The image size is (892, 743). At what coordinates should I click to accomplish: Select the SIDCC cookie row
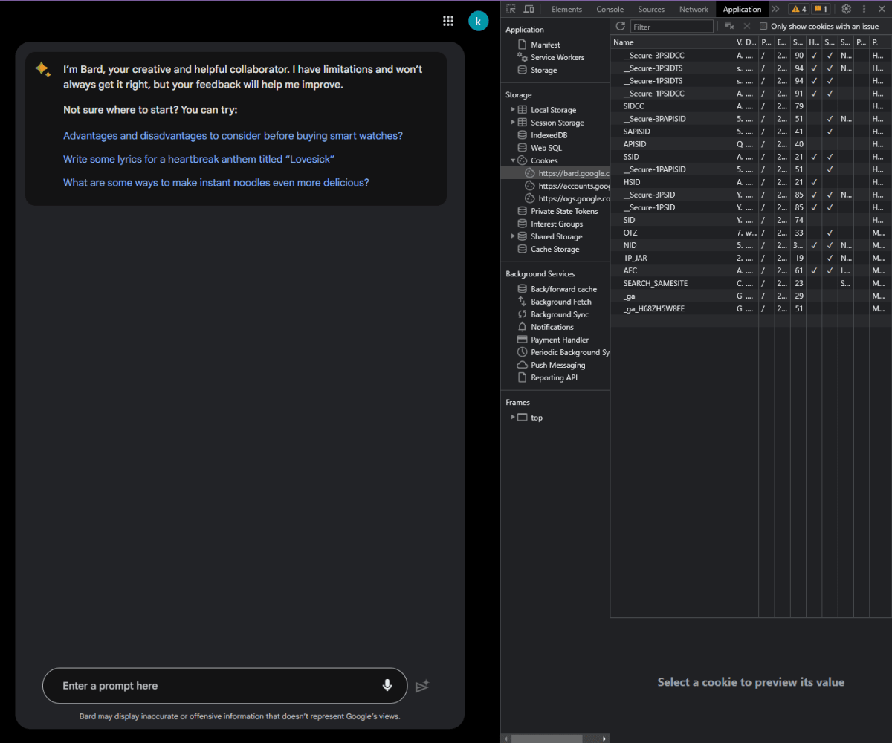[x=751, y=106]
